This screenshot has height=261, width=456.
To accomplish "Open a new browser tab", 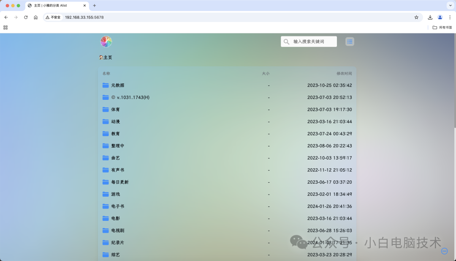I will tap(95, 5).
